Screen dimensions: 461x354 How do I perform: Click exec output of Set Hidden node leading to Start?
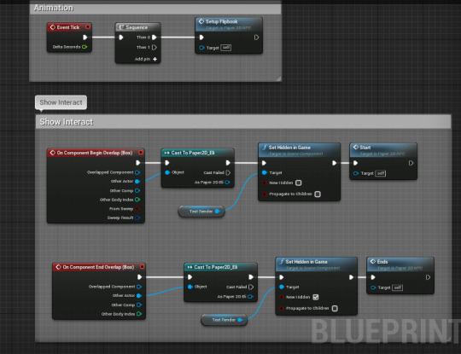[x=335, y=163]
